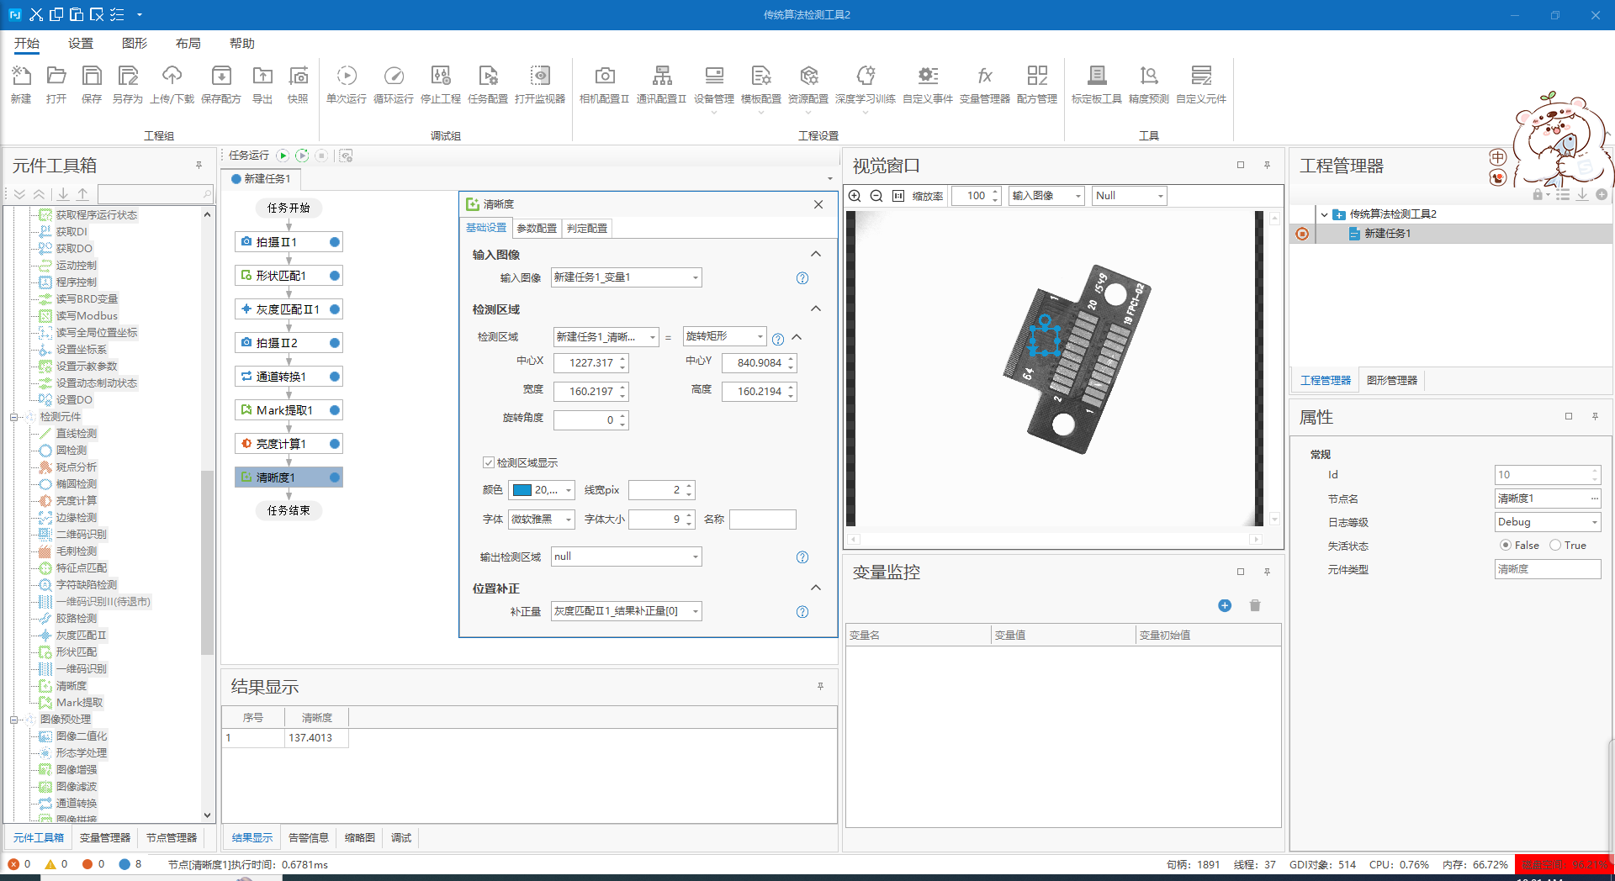The image size is (1615, 881).
Task: Click the 保存配方 icon
Action: (x=221, y=76)
